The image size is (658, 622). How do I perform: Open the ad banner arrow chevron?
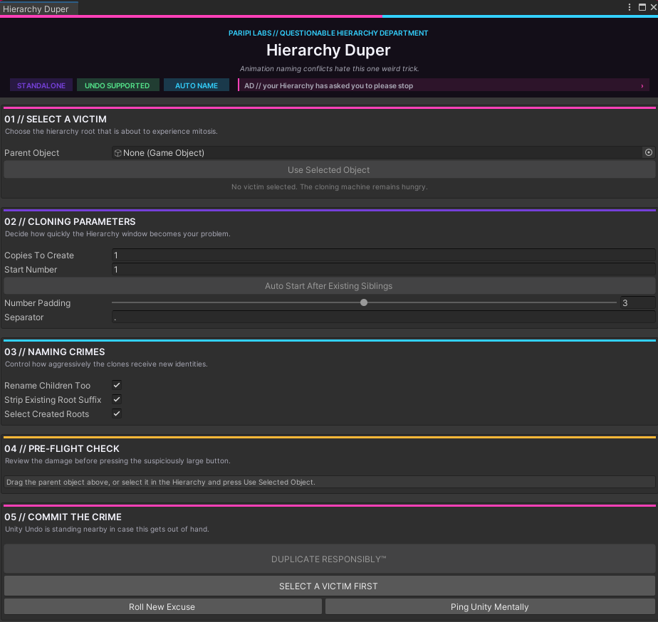[x=642, y=86]
